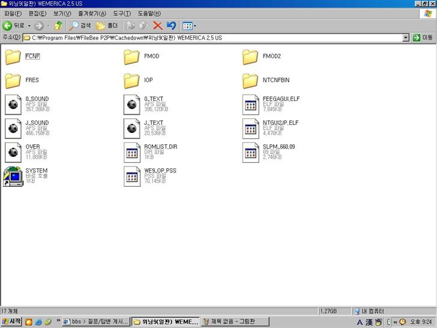This screenshot has width=437, height=328.
Task: Click the first orange quick launch icon
Action: point(28,322)
